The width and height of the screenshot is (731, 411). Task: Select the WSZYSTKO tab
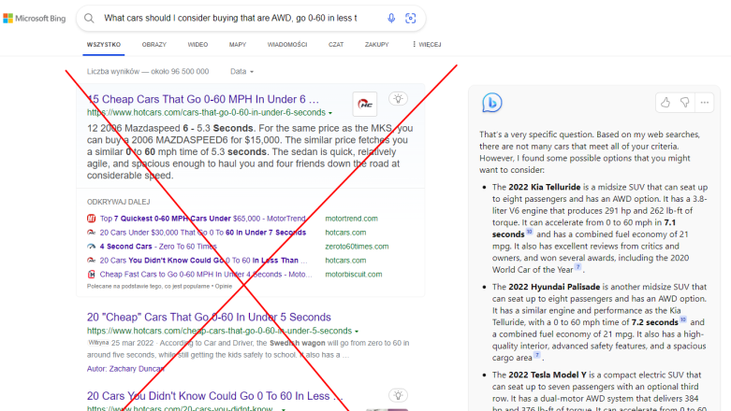pos(104,45)
